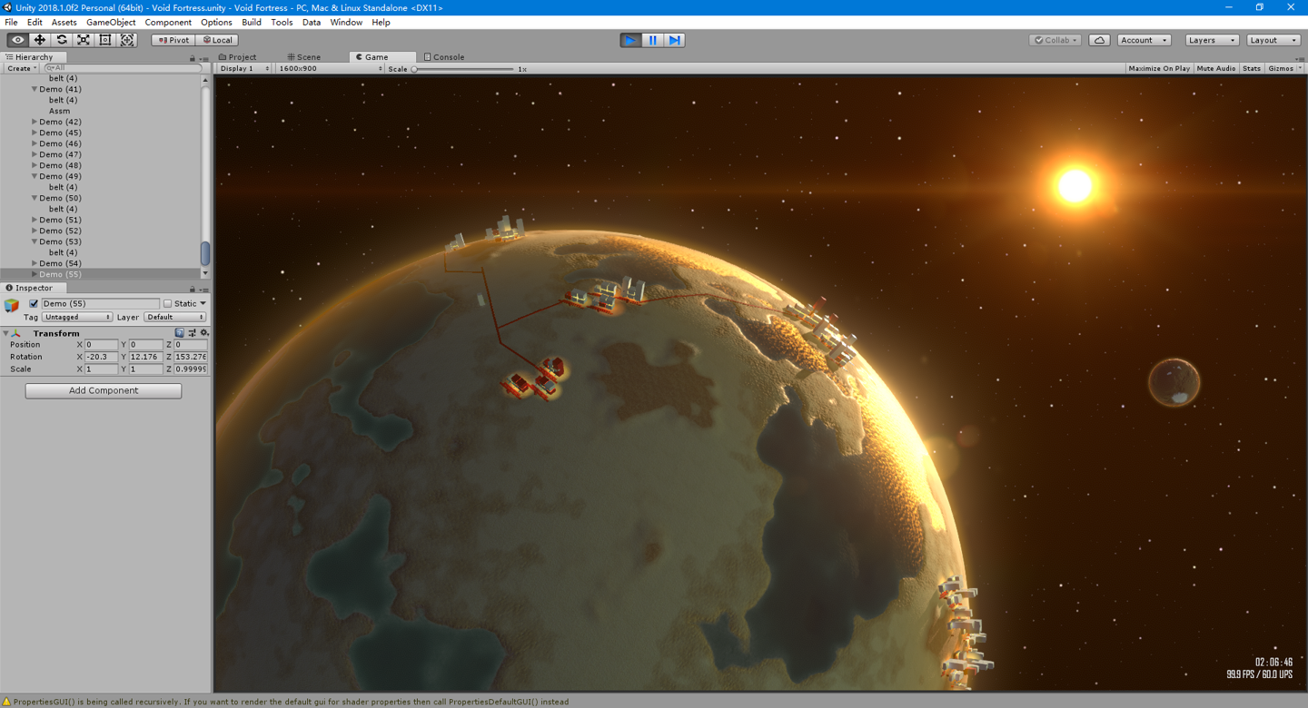Click the Unity logo in the title bar
The width and height of the screenshot is (1308, 708).
pos(8,7)
